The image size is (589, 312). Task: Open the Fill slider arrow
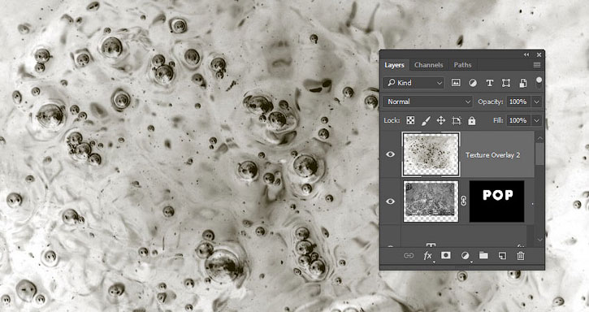click(x=537, y=120)
